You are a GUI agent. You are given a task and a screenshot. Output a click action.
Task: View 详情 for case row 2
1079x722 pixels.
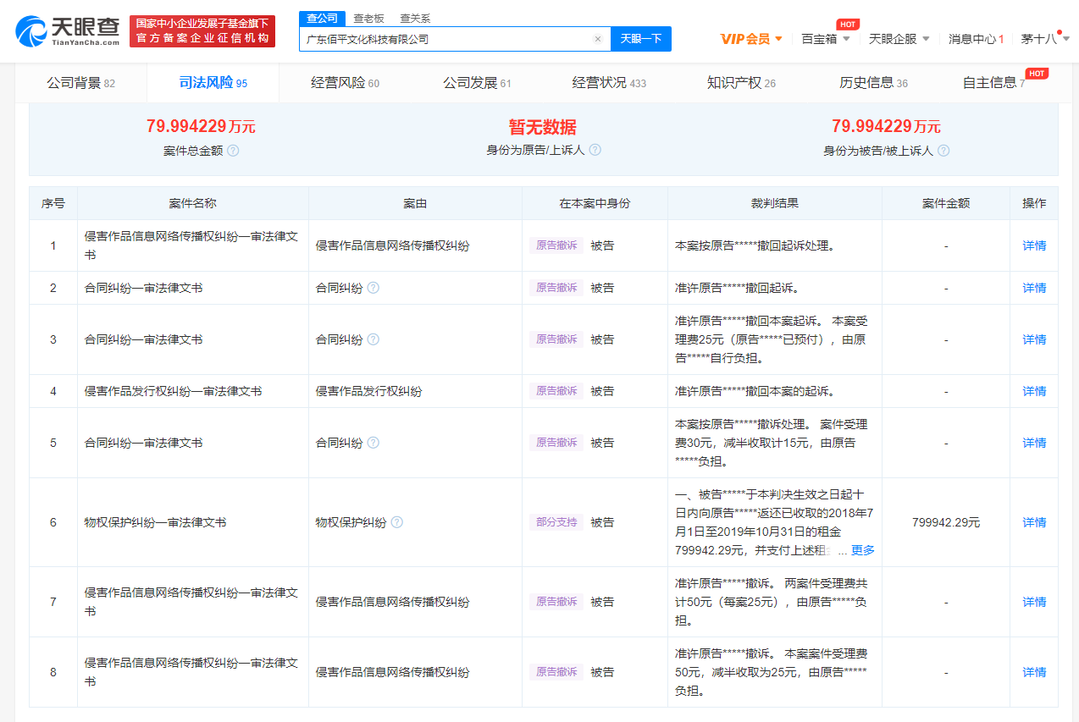pyautogui.click(x=1034, y=288)
